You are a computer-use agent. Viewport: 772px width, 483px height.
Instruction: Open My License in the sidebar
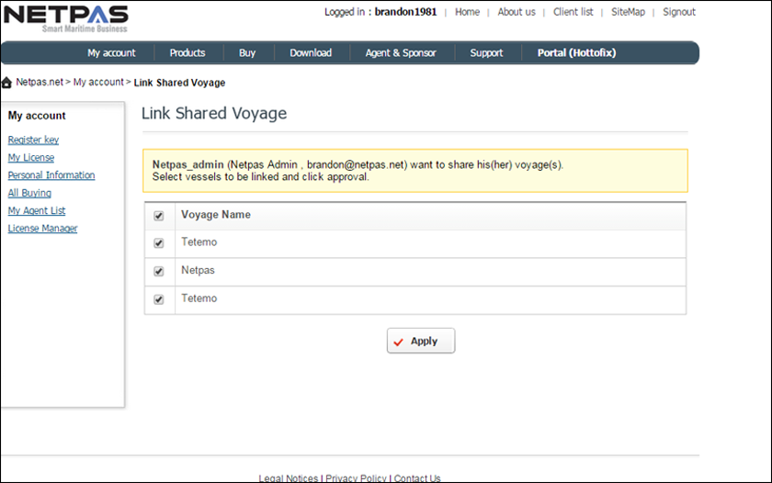(31, 157)
